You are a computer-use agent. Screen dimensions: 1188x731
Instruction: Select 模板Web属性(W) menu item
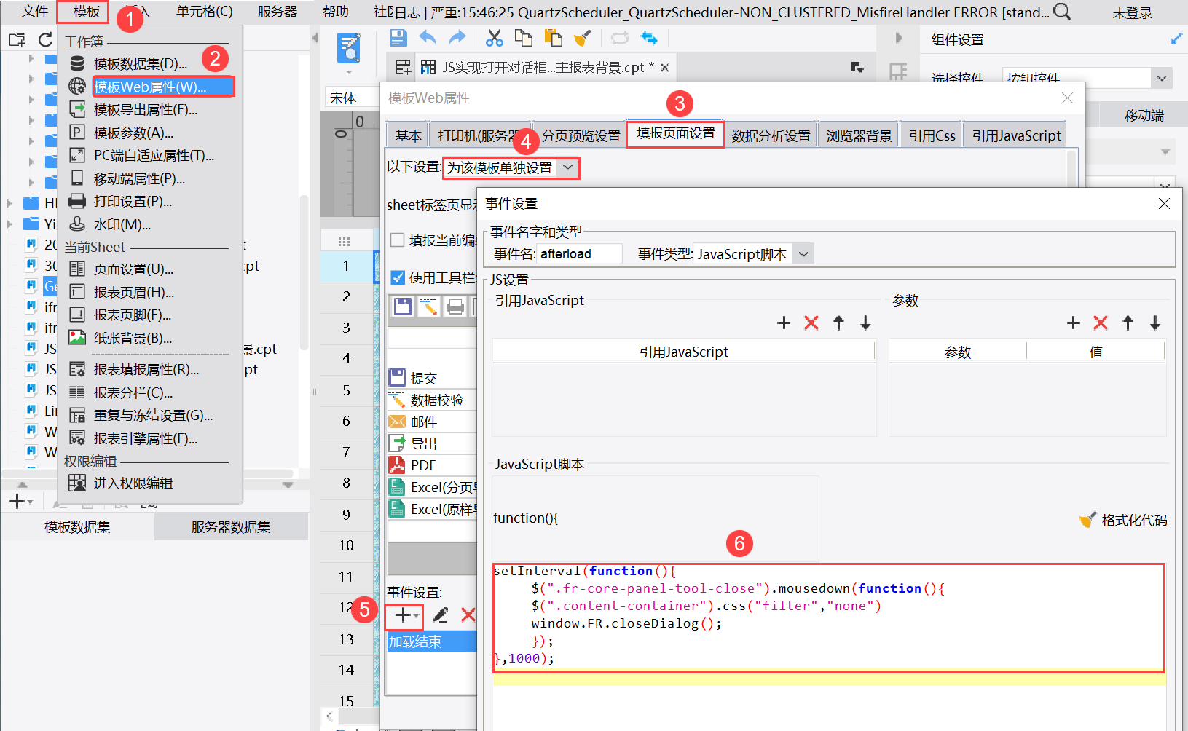point(163,87)
